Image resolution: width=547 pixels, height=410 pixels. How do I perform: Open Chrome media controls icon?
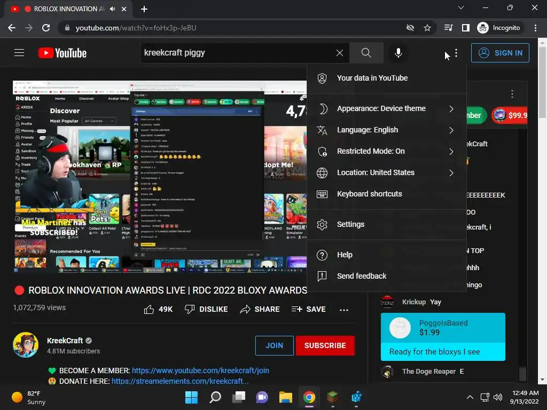tap(448, 28)
